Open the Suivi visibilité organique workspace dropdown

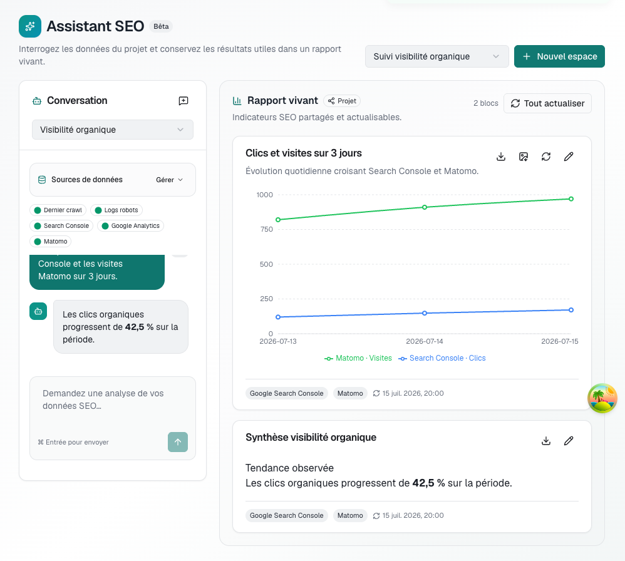pos(437,56)
